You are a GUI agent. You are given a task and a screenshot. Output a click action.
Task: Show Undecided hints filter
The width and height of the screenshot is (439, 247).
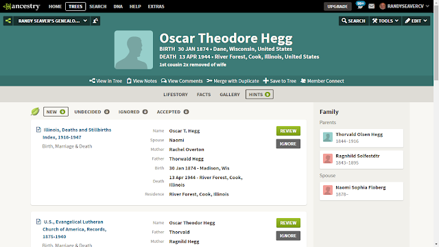pyautogui.click(x=91, y=112)
